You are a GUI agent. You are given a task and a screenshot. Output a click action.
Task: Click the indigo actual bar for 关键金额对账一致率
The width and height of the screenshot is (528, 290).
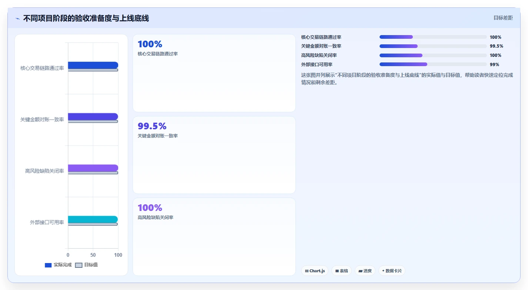(x=93, y=116)
